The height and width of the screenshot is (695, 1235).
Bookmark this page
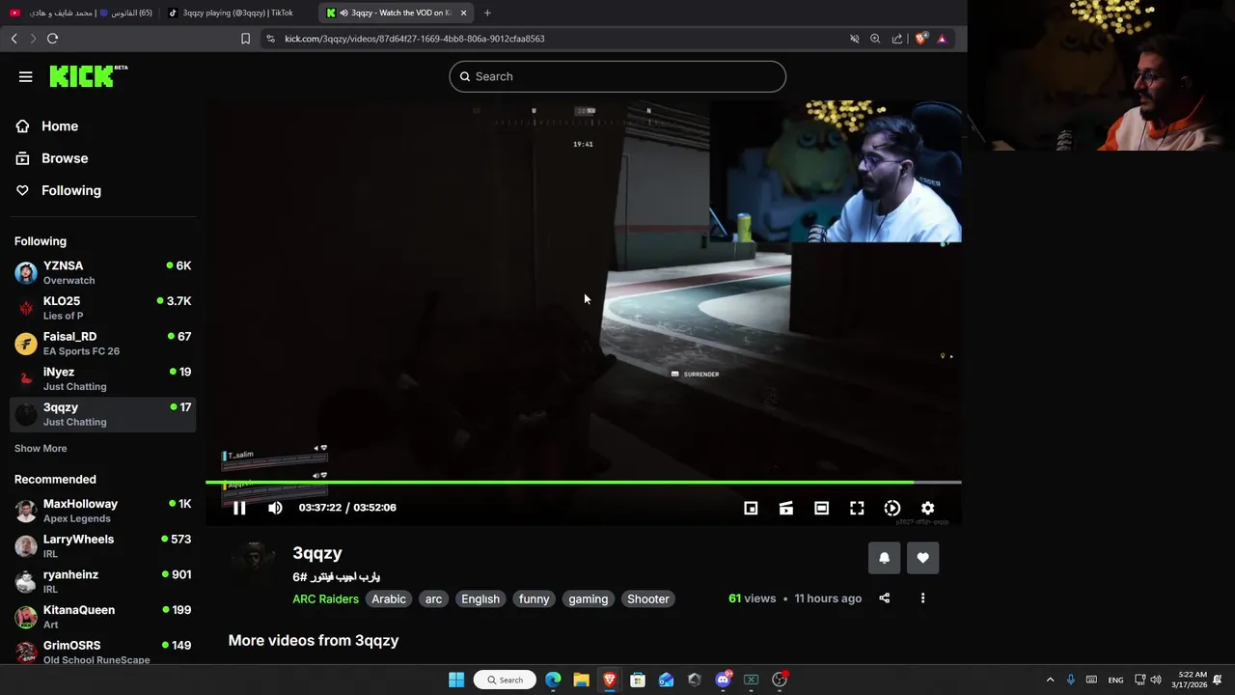pyautogui.click(x=245, y=39)
